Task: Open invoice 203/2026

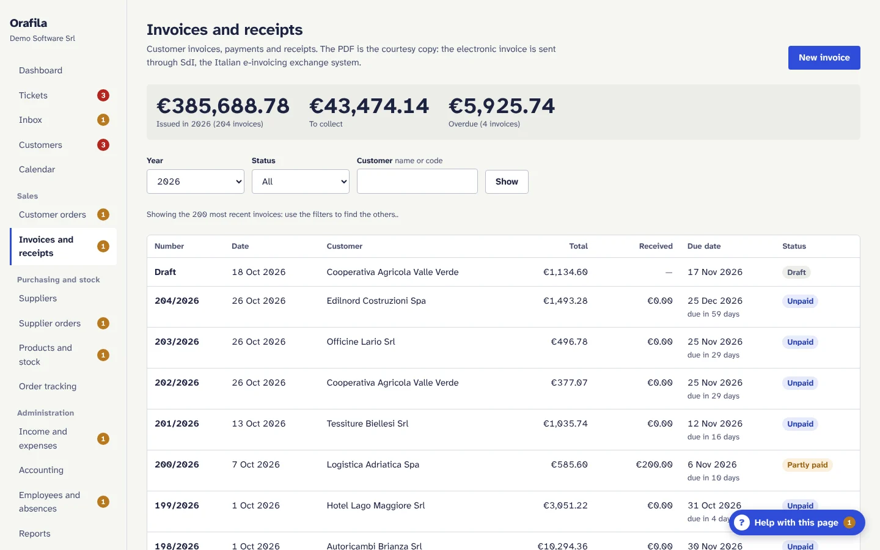Action: (x=503, y=348)
